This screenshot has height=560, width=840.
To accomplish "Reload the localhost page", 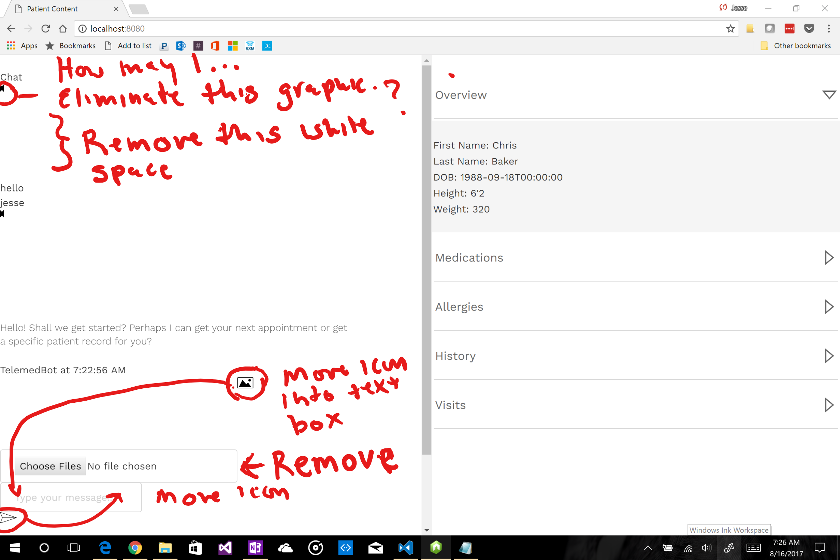I will [x=45, y=29].
